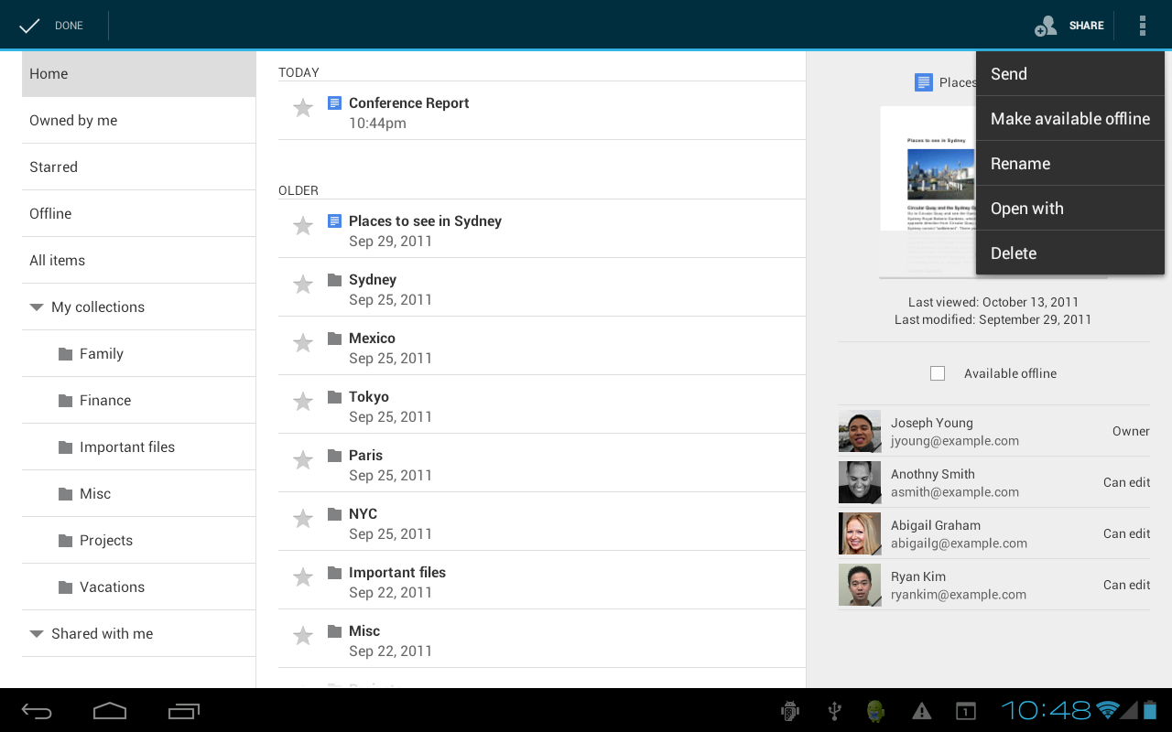The width and height of the screenshot is (1172, 732).
Task: Choose Open with from the menu
Action: coord(1026,208)
